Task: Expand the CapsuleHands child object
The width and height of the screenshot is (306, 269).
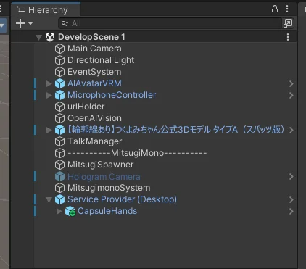Action: [59, 211]
